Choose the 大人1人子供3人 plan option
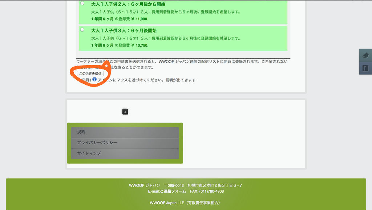The width and height of the screenshot is (372, 210). click(82, 30)
